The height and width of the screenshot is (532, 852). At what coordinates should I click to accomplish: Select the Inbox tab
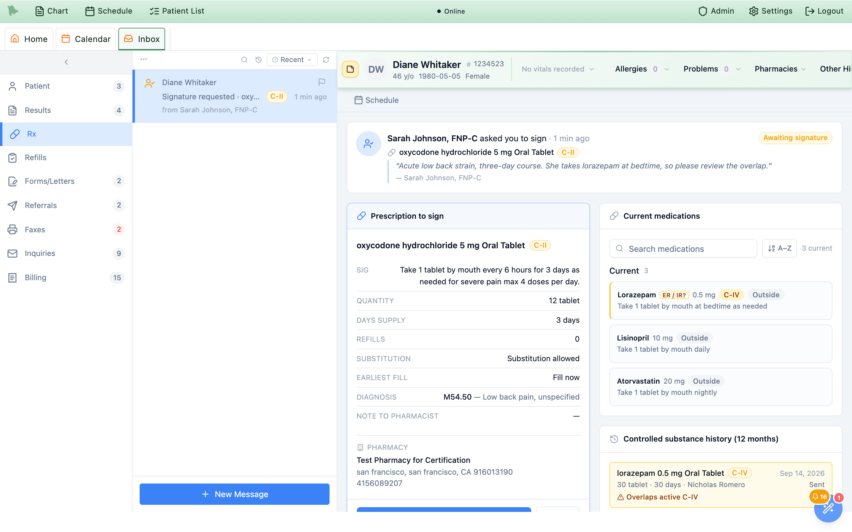(142, 39)
